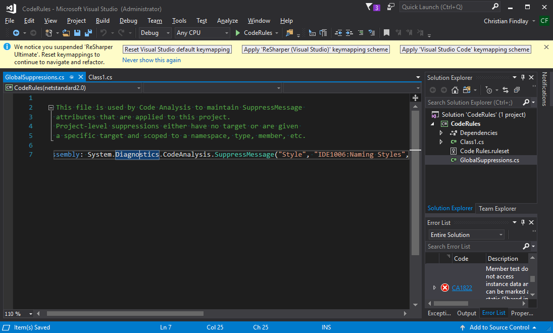The image size is (553, 333).
Task: Click the split editor handle above the scrollbar
Action: [416, 98]
